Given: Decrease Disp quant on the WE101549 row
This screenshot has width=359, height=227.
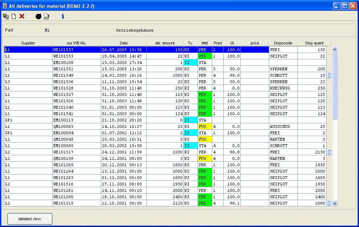Looking at the screenshot, I should (x=329, y=77).
